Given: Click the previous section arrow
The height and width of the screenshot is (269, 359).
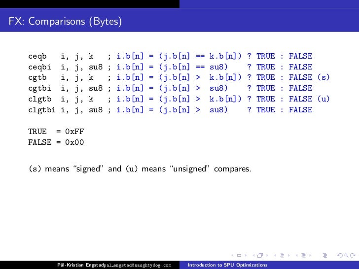Looking at the screenshot, I should click(x=296, y=255).
